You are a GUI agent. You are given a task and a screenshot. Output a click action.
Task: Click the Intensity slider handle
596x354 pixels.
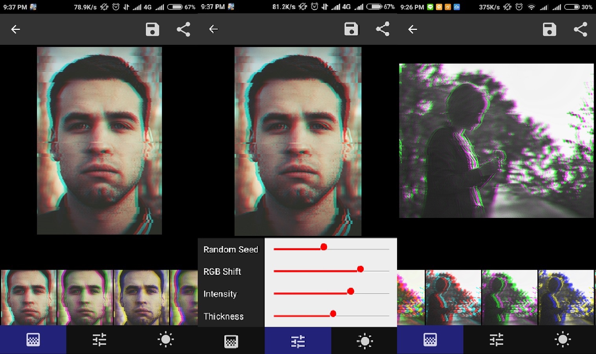click(351, 291)
